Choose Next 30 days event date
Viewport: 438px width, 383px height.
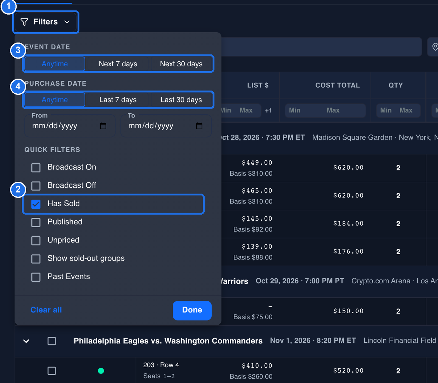click(x=181, y=64)
